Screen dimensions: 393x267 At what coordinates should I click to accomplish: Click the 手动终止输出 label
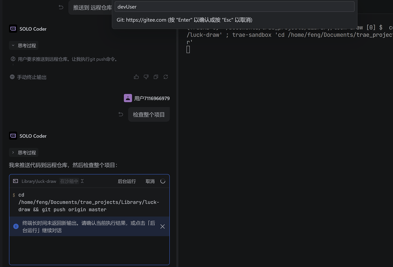(x=32, y=77)
